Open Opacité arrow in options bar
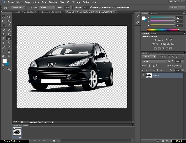The height and width of the screenshot is (143, 186). point(71,7)
